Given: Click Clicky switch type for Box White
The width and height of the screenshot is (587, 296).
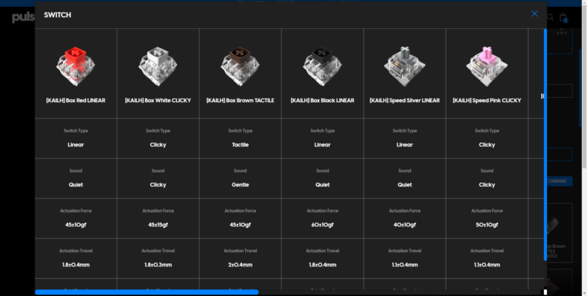Looking at the screenshot, I should click(x=158, y=145).
